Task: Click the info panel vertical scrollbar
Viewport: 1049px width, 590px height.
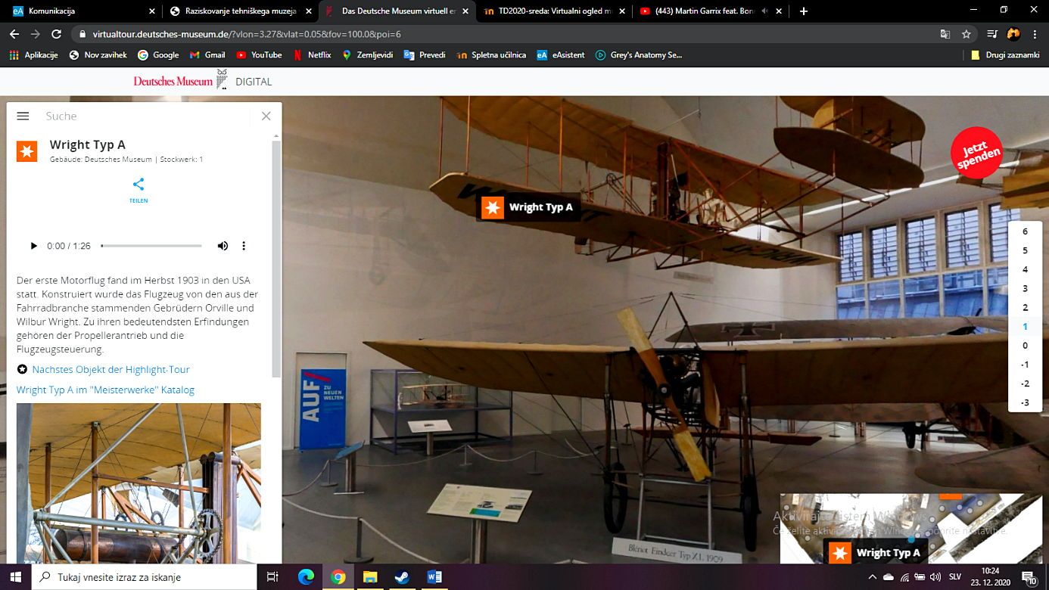Action: (x=276, y=257)
